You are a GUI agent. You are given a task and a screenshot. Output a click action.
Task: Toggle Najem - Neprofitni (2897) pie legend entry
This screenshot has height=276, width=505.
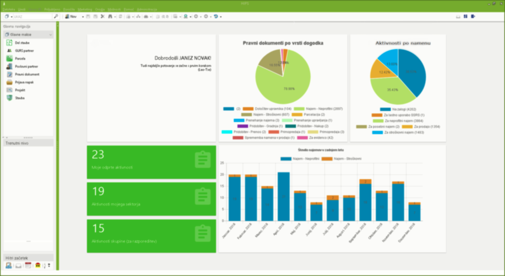(x=318, y=109)
